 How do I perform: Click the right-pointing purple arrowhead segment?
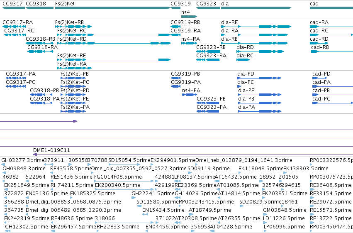[x=75, y=121]
